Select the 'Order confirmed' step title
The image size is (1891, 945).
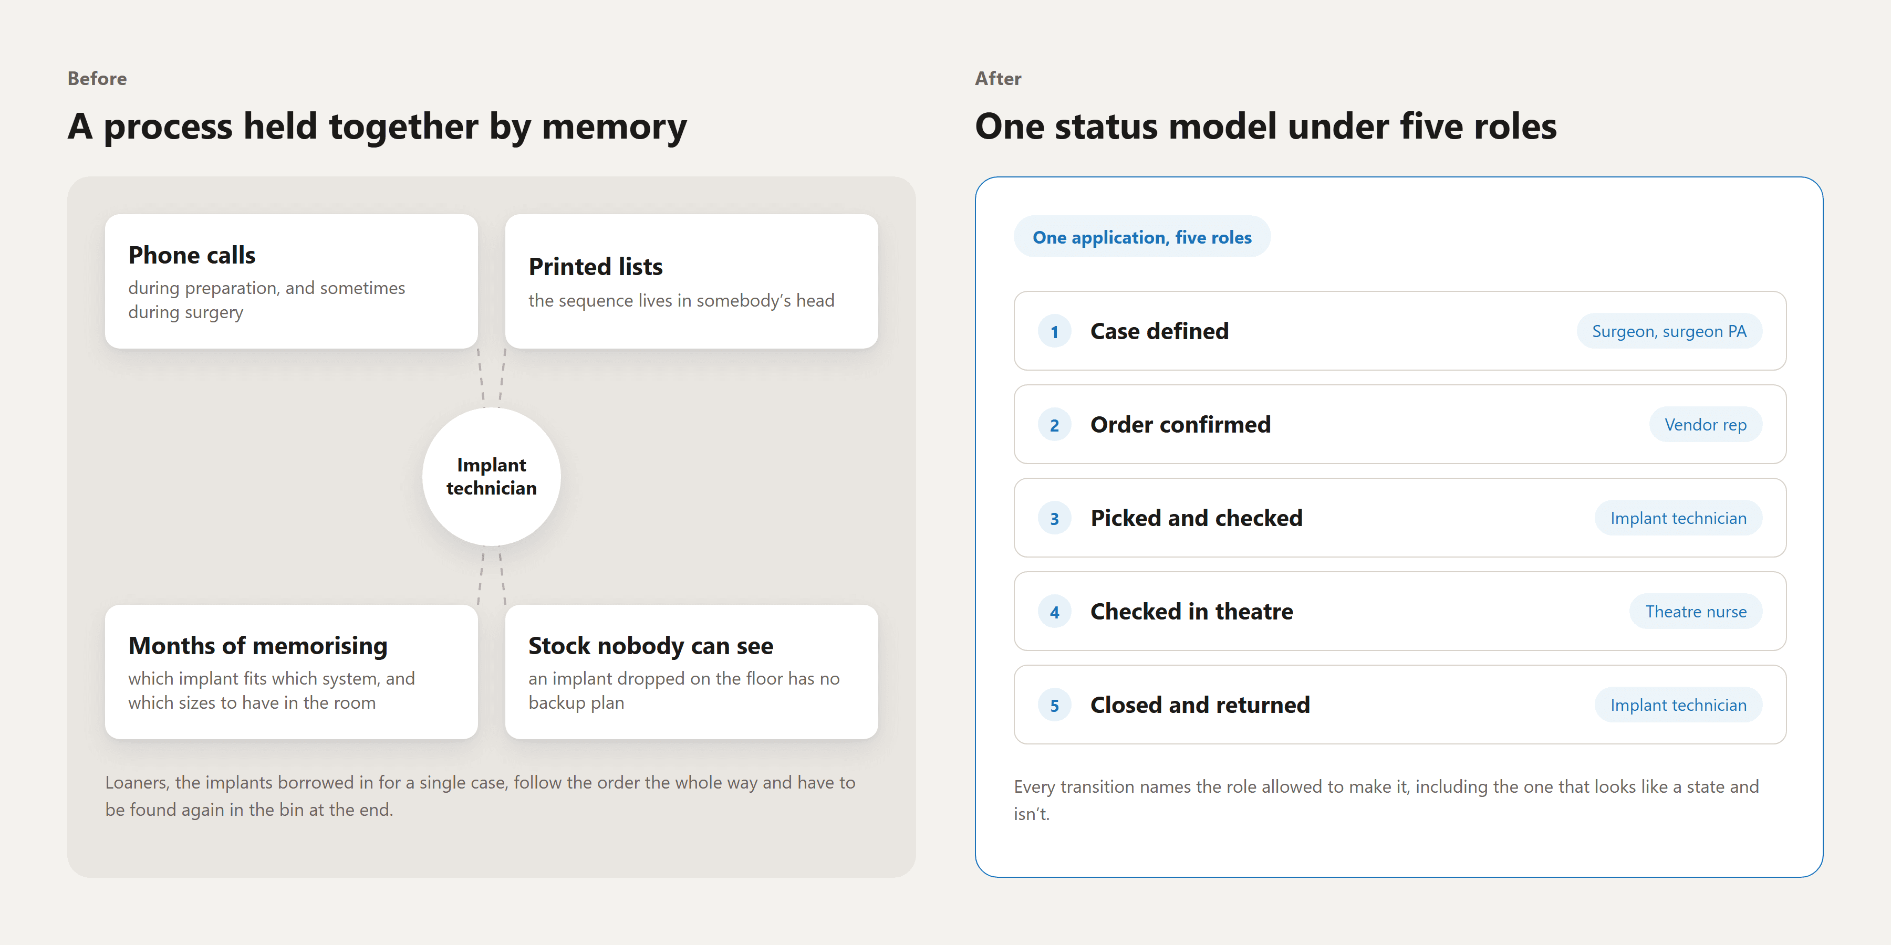pyautogui.click(x=1180, y=424)
